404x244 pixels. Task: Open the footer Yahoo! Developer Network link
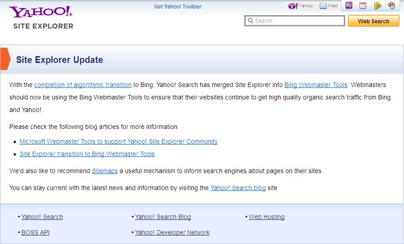[172, 232]
